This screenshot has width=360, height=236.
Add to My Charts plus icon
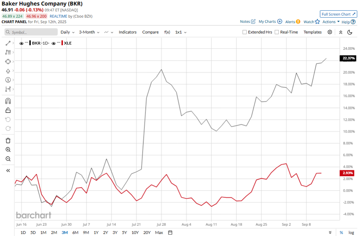(x=280, y=21)
